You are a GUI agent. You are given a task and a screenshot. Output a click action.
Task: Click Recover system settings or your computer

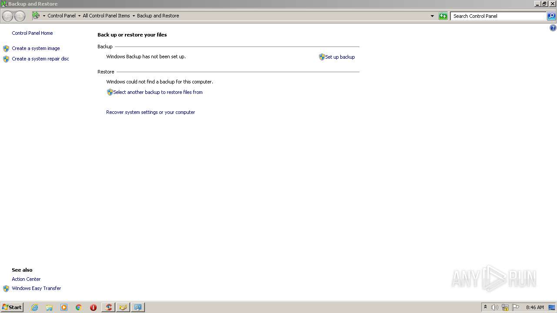point(151,112)
